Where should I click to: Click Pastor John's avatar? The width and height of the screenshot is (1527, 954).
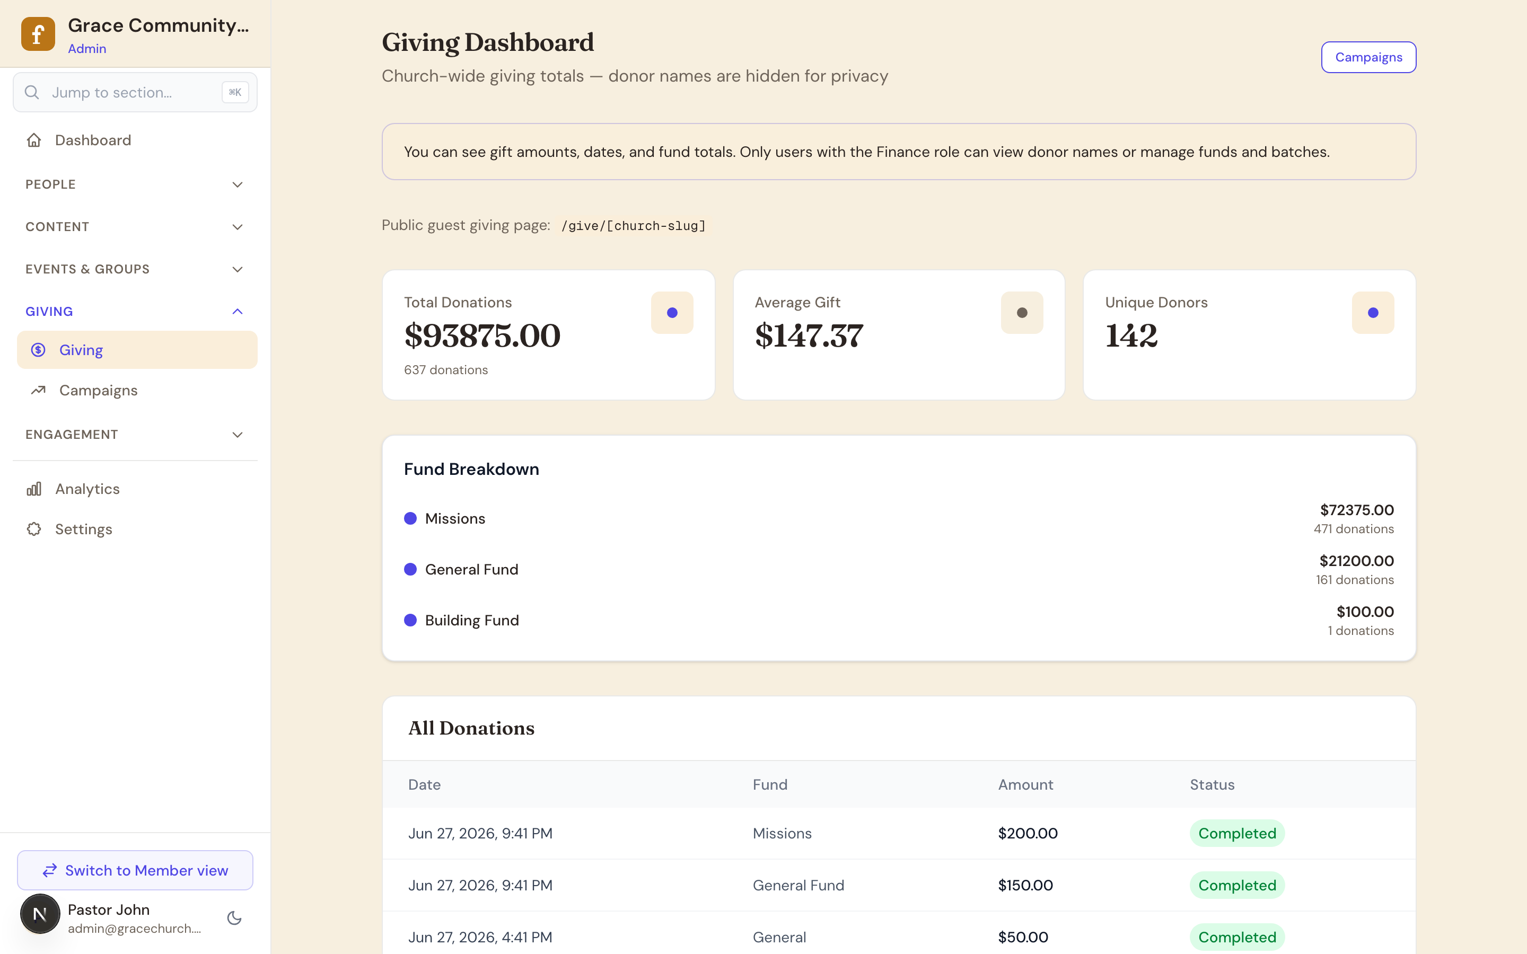(40, 914)
